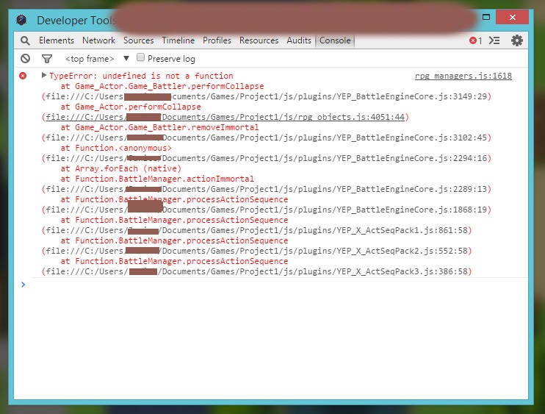Switch to the Elements tab
Viewport: 545px width, 414px height.
(57, 40)
